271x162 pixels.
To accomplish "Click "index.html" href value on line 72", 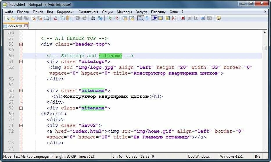I will point(87,131).
